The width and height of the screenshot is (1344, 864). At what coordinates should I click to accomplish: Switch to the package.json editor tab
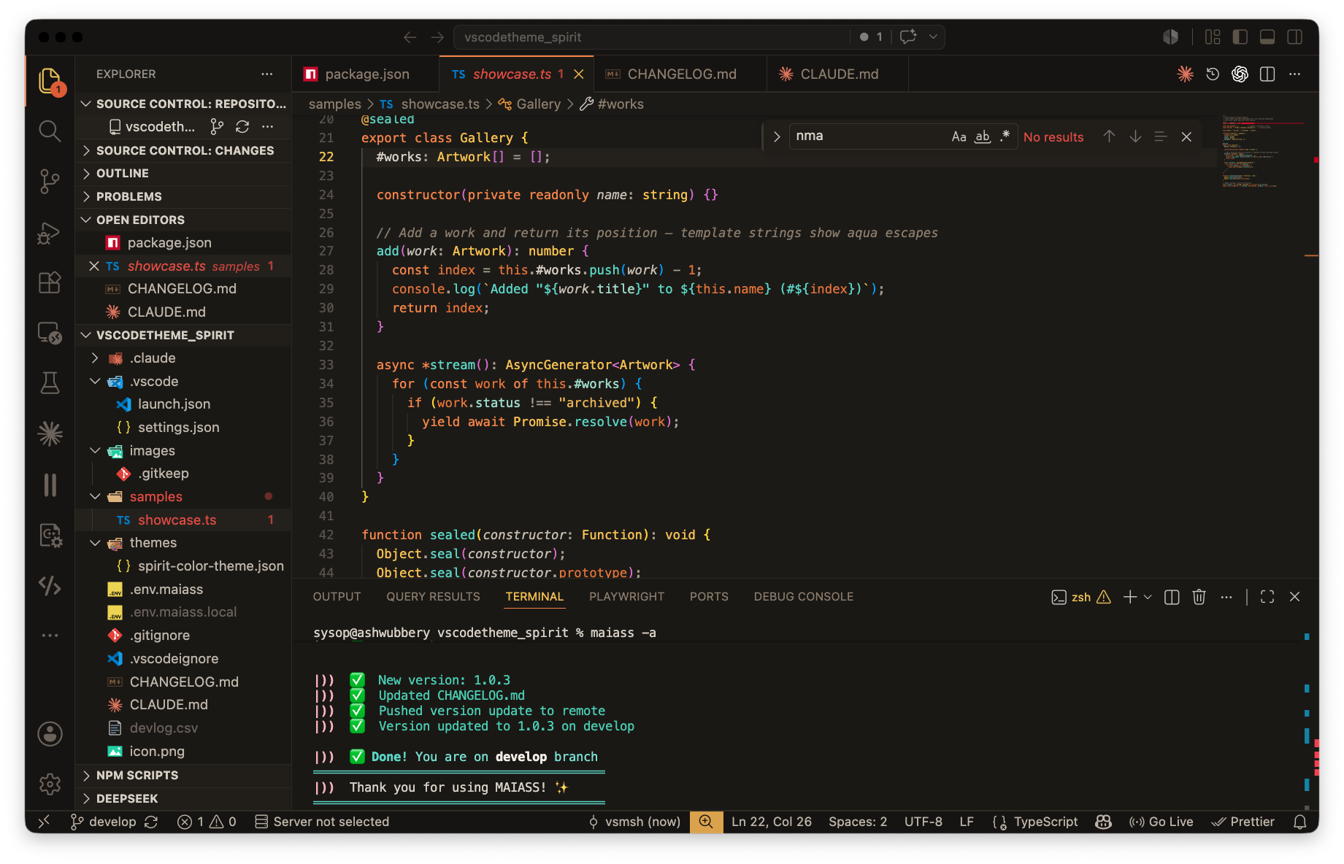[366, 74]
